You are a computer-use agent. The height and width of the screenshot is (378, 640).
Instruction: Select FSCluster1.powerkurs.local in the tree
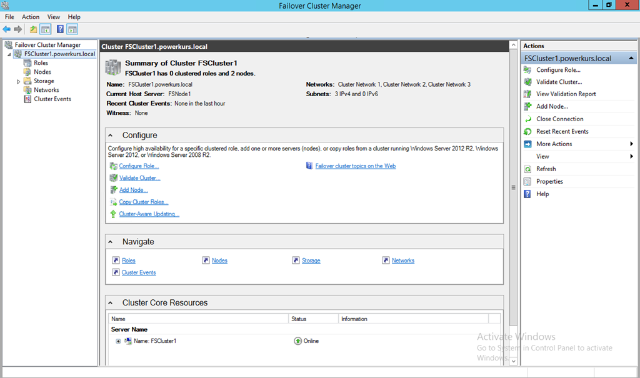click(x=59, y=54)
